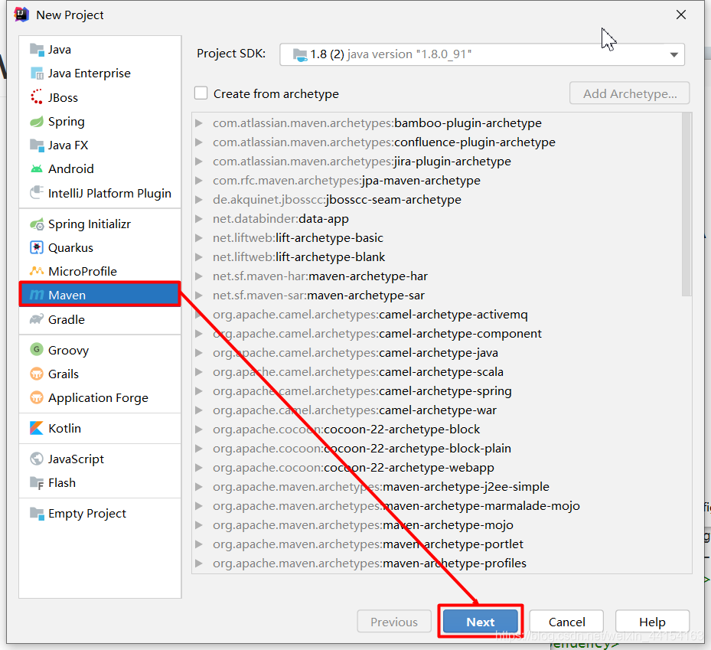Click the JBoss red dots icon
The image size is (711, 650).
click(x=36, y=97)
